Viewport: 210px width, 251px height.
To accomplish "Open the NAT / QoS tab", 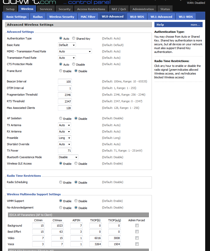I will click(x=119, y=9).
